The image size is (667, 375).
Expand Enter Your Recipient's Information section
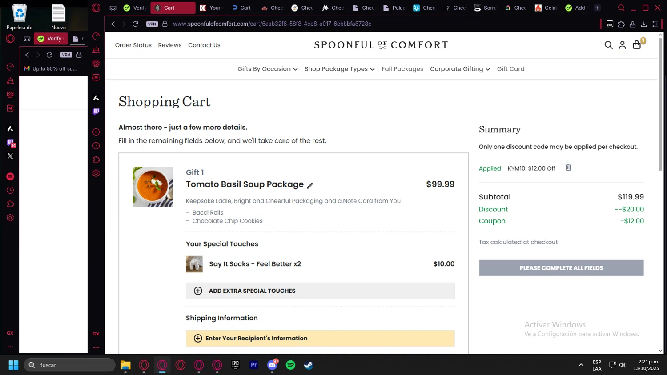click(x=320, y=338)
